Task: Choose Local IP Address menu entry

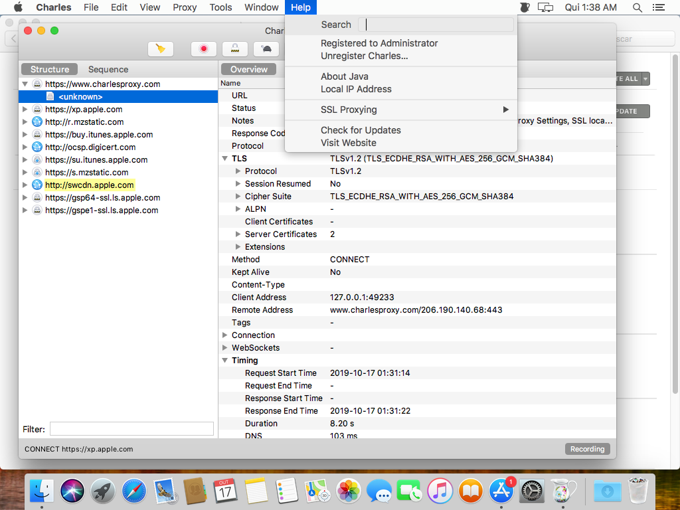Action: click(x=401, y=89)
